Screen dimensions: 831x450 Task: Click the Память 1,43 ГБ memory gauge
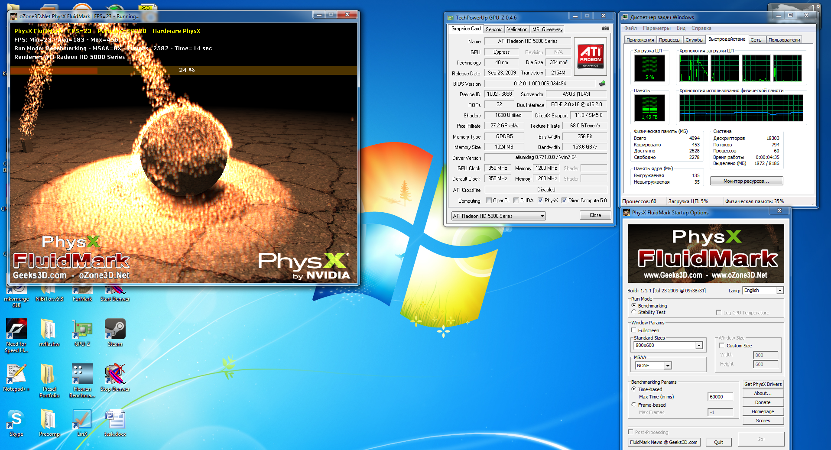pos(649,108)
